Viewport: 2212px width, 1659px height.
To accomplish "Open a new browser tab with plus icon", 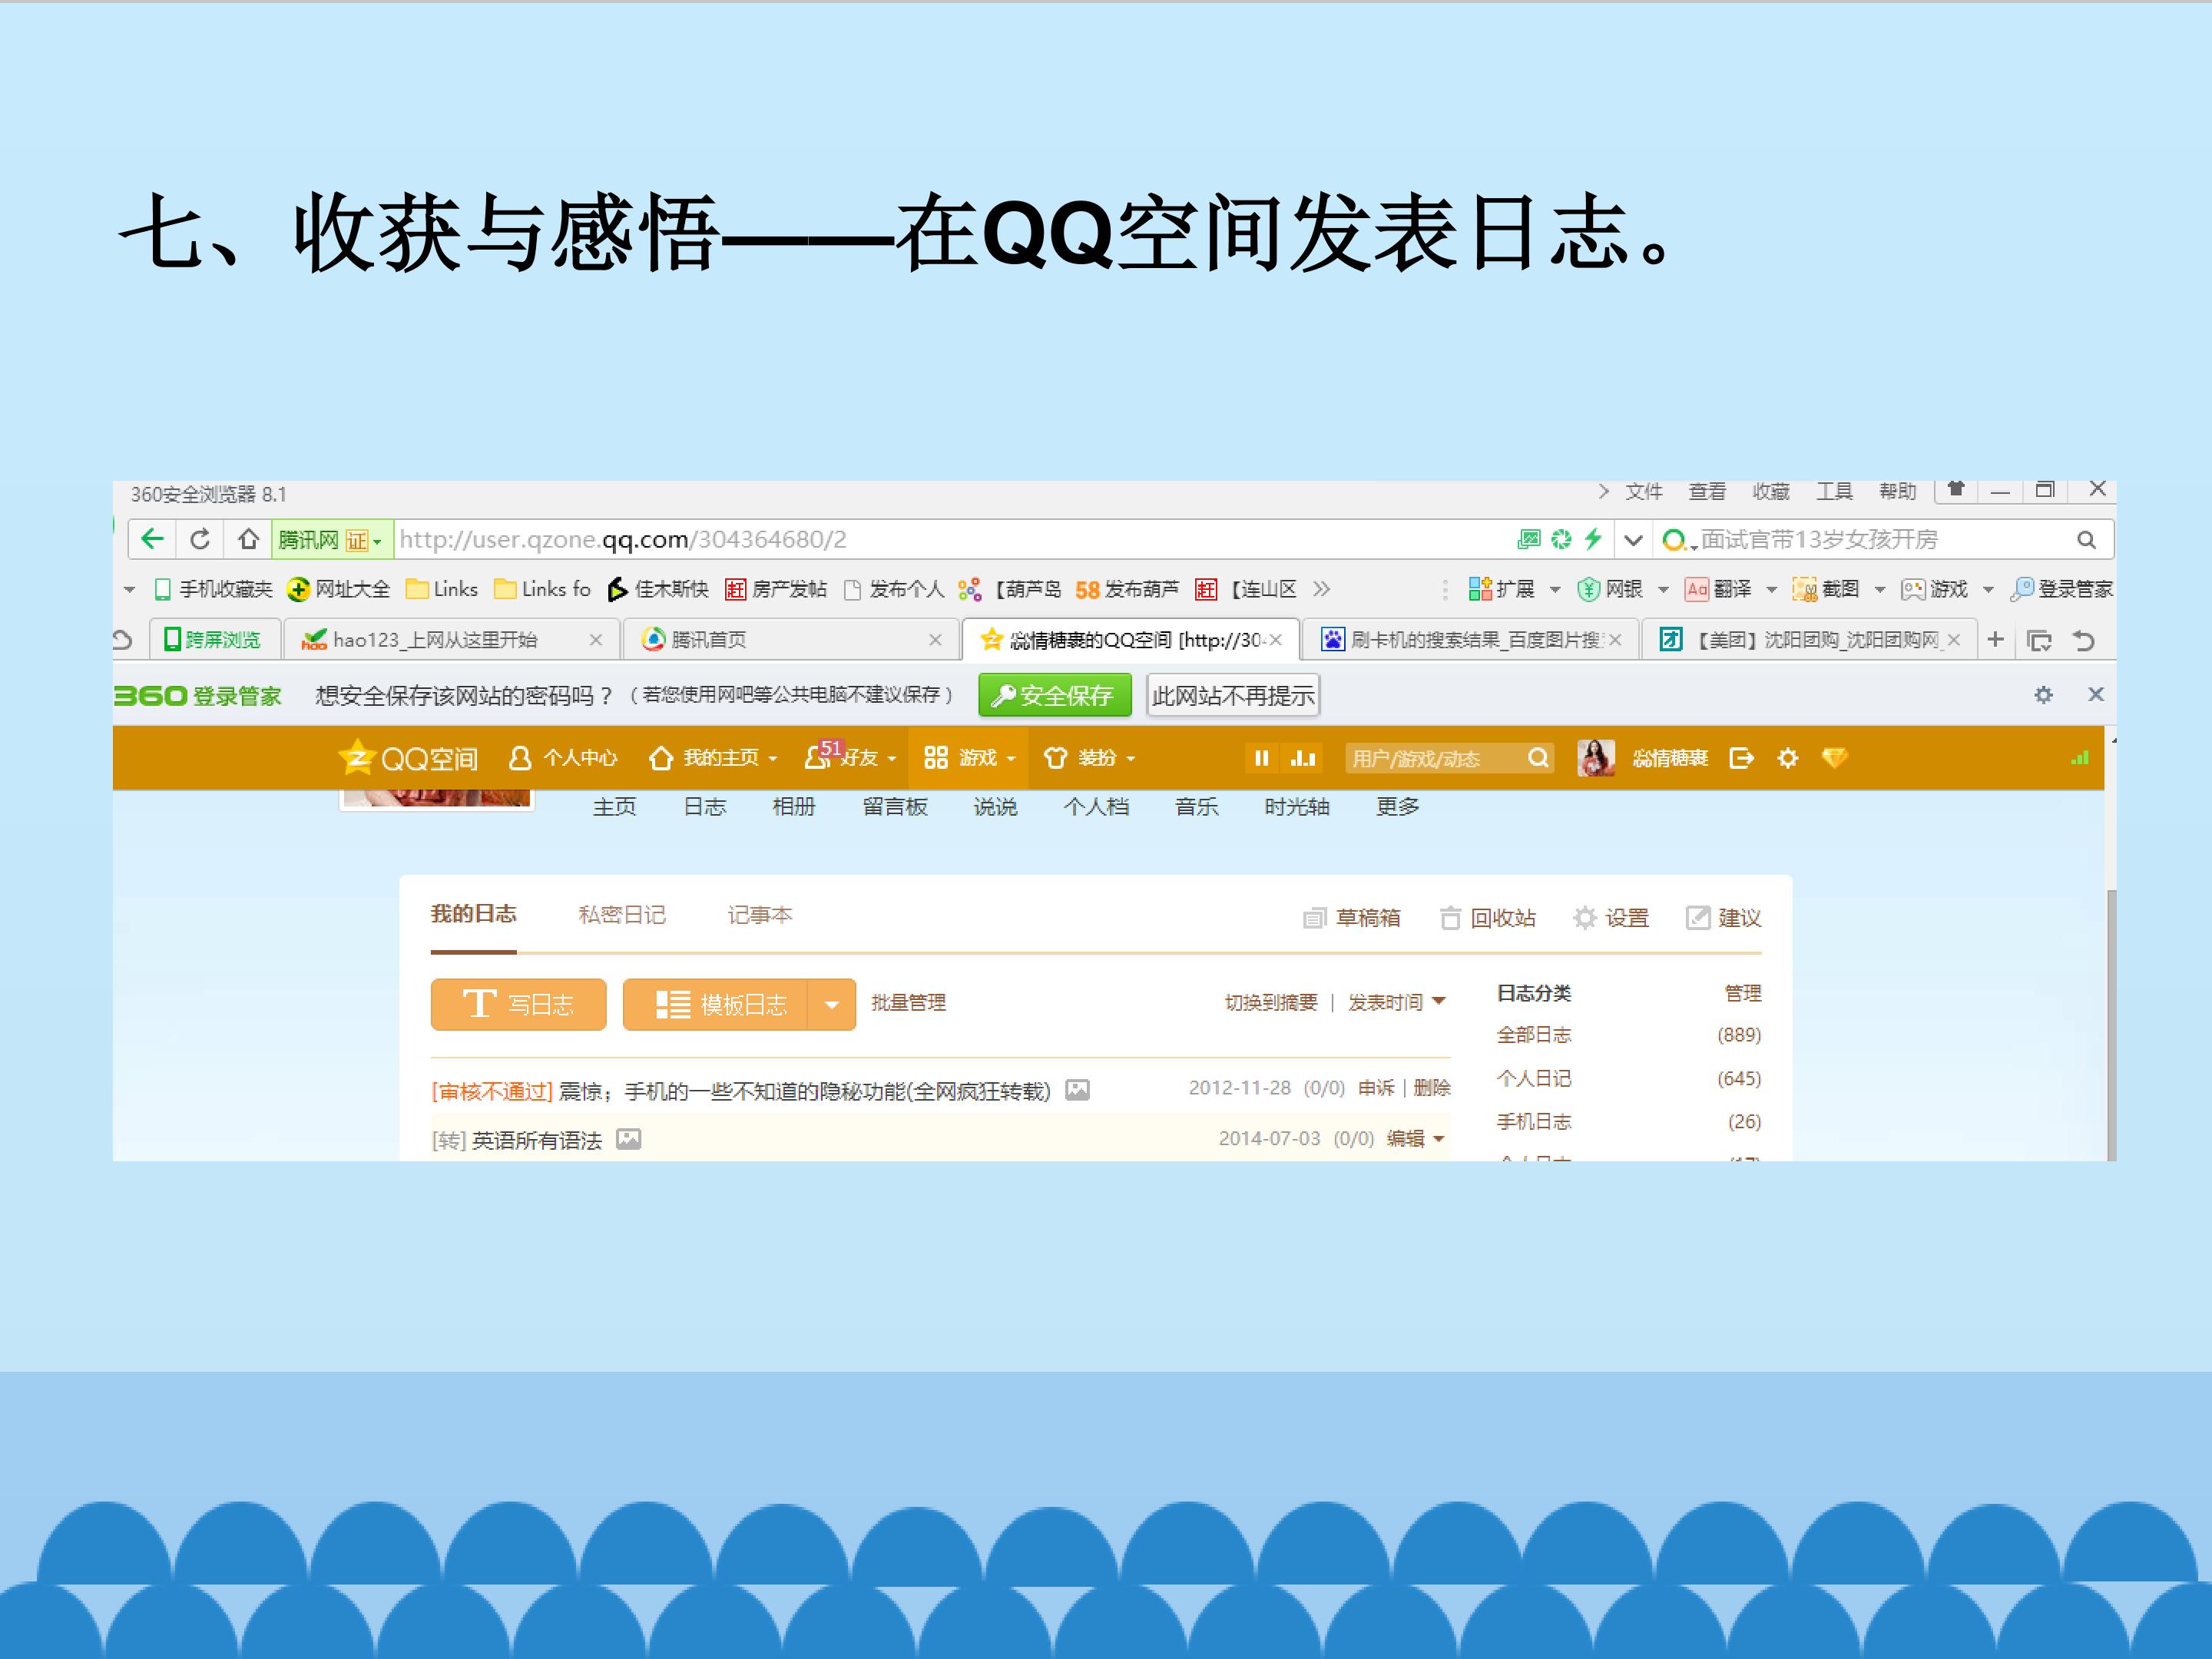I will [x=1995, y=639].
